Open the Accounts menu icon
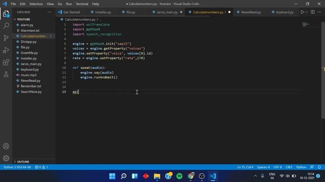This screenshot has width=325, height=182. pos(6,146)
